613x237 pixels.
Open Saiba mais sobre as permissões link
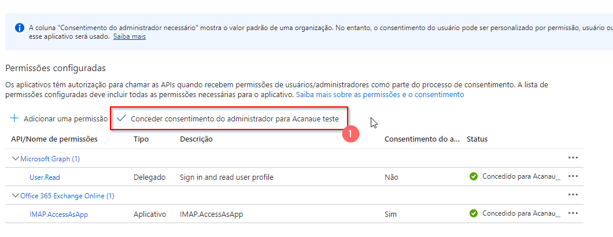point(380,95)
